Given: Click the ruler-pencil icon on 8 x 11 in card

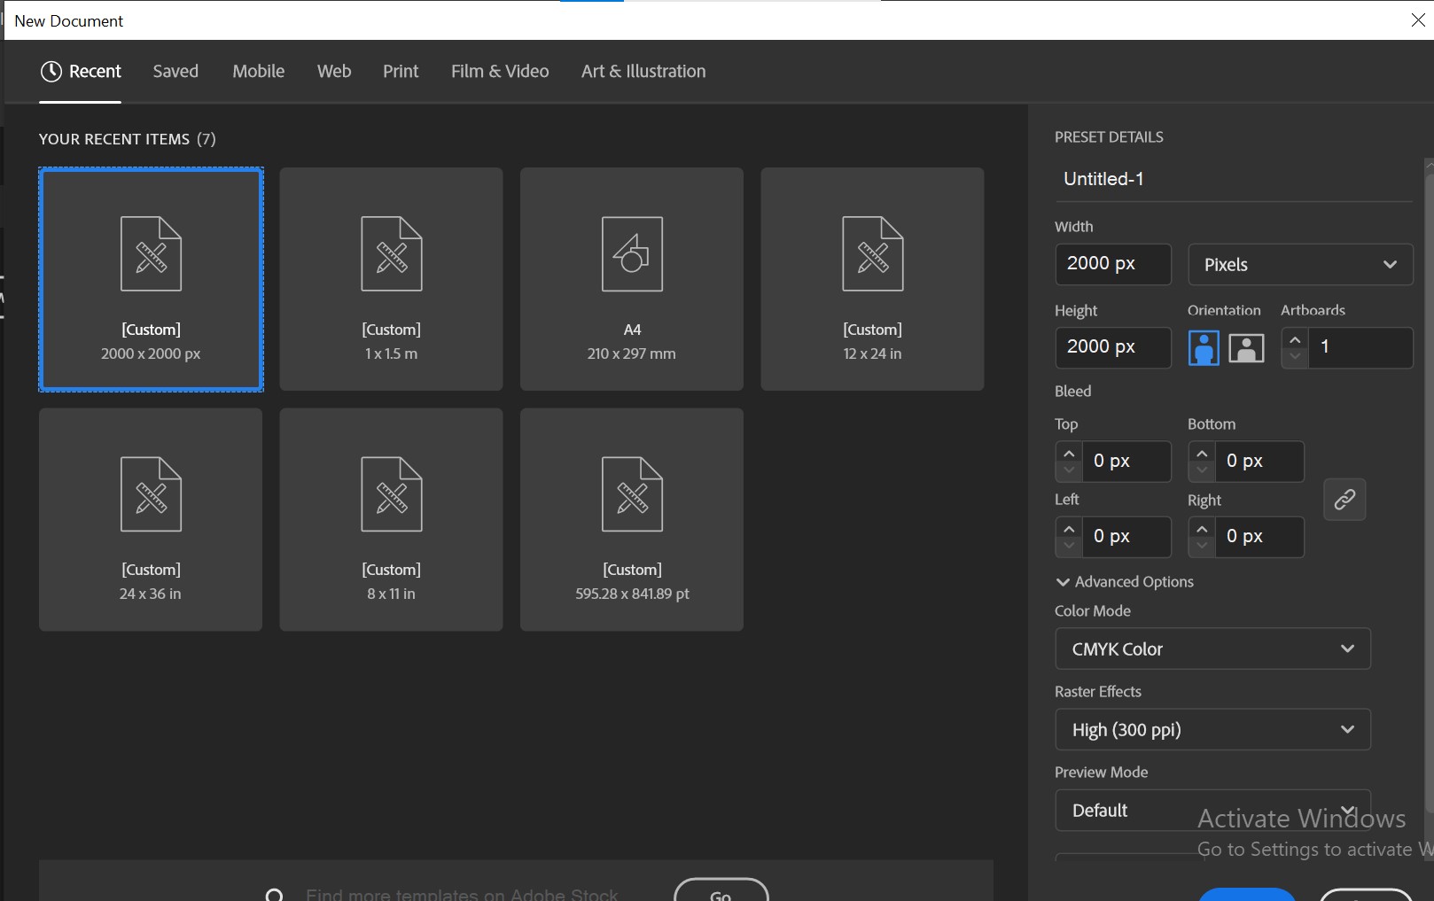Looking at the screenshot, I should point(392,494).
